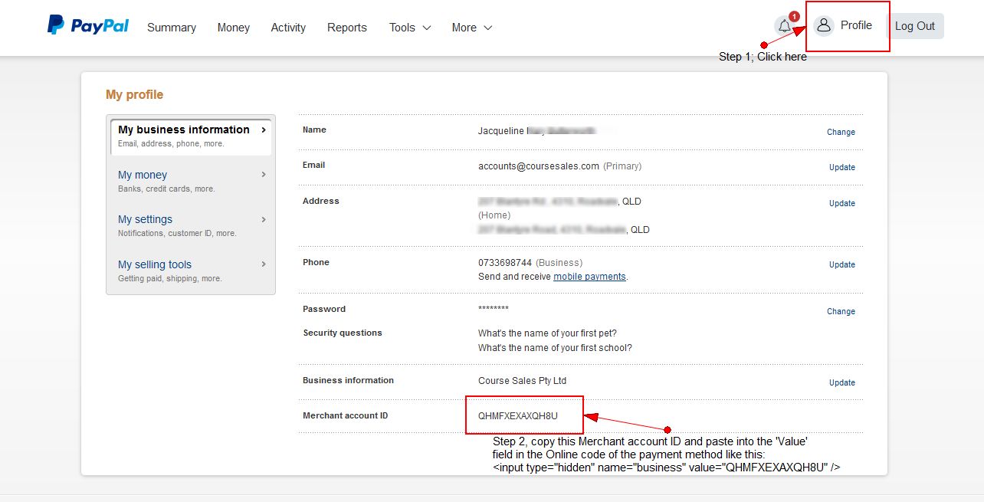Click chevron beside My money
984x502 pixels.
264,174
